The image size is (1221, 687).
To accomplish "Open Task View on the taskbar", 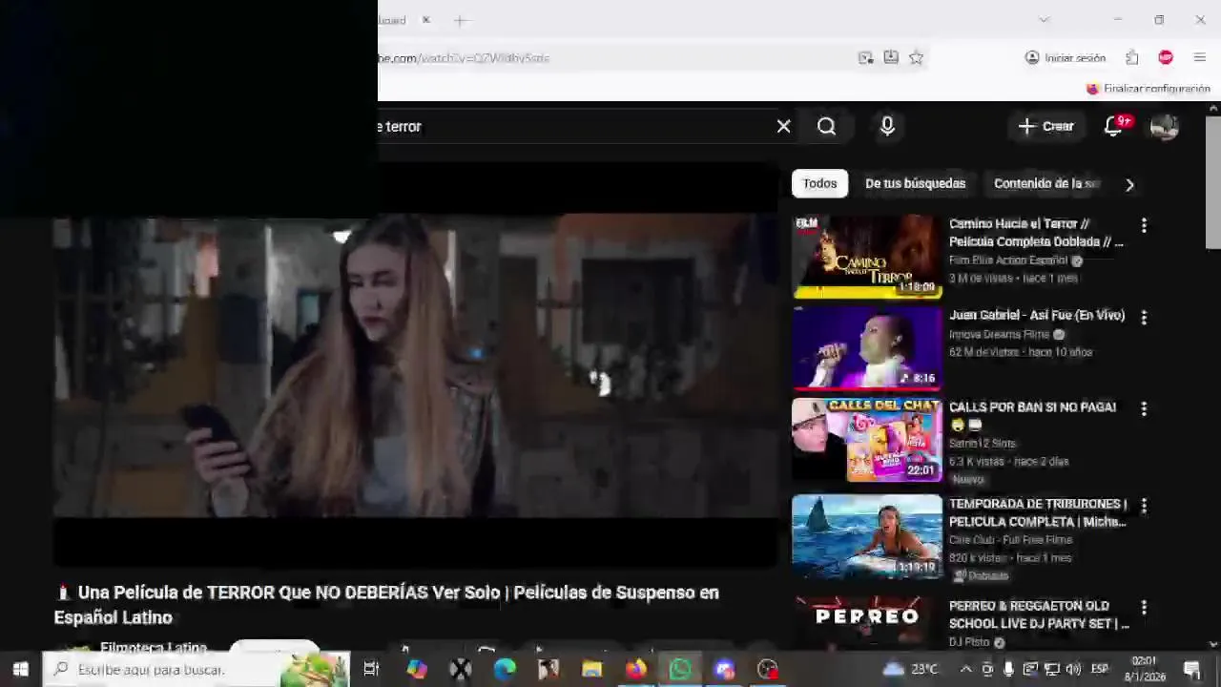I will tap(371, 669).
